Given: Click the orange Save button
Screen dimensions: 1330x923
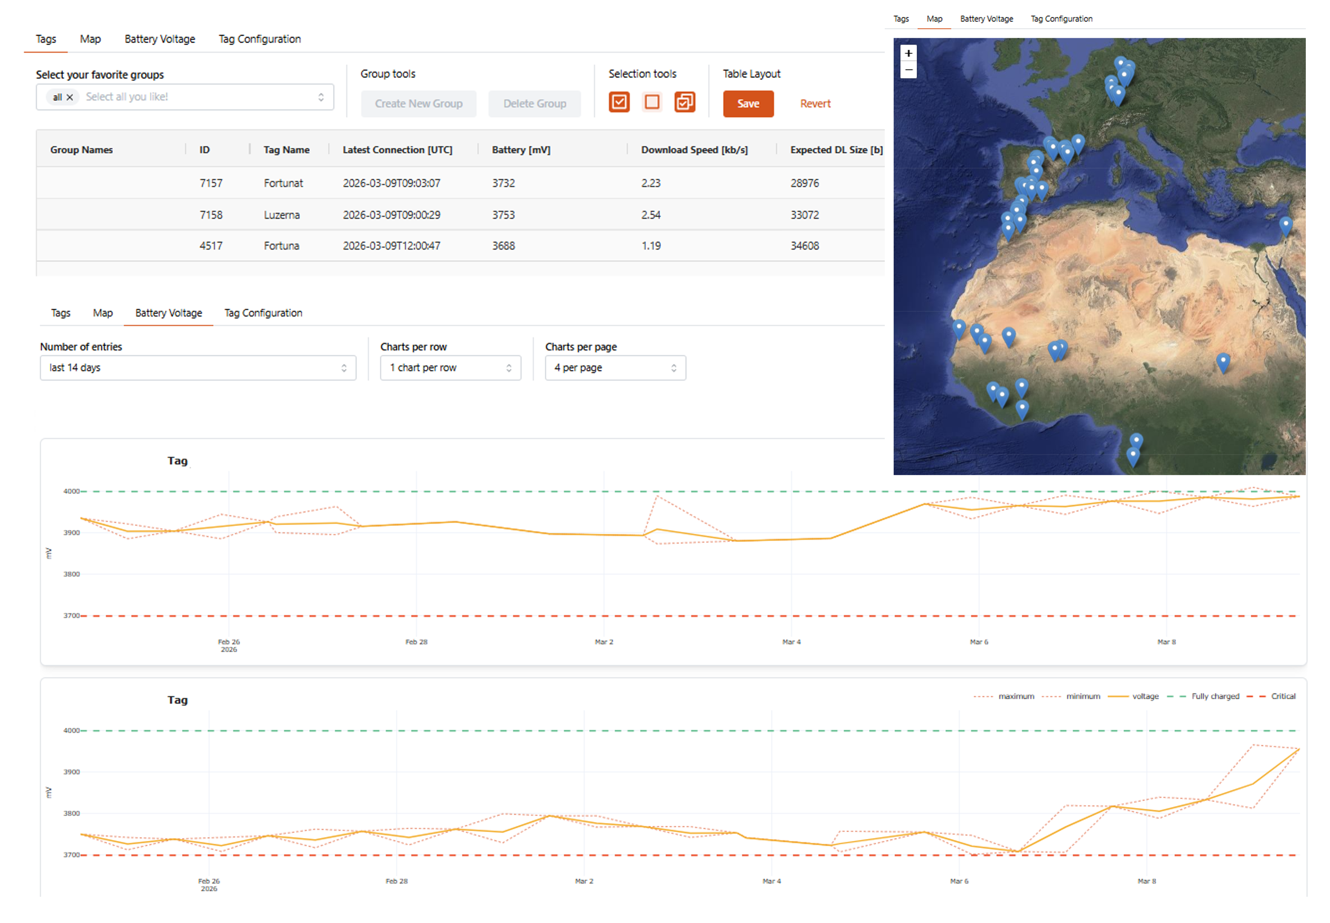Looking at the screenshot, I should pyautogui.click(x=747, y=103).
